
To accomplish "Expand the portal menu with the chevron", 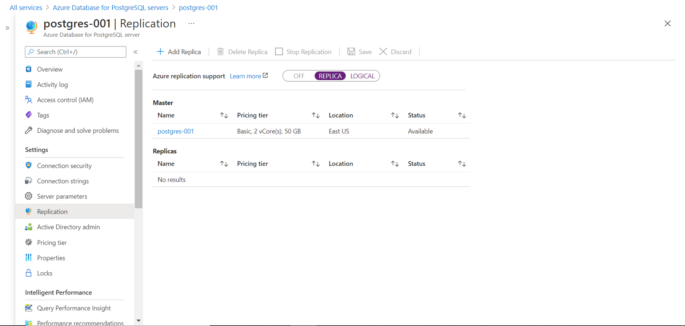I will [8, 28].
